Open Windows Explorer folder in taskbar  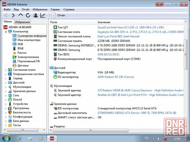coord(30,138)
